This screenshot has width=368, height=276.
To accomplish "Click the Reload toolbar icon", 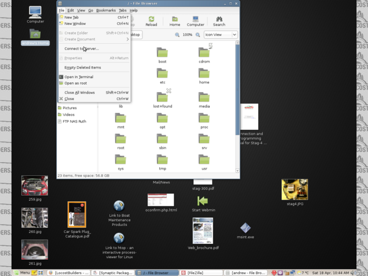I will point(151,21).
